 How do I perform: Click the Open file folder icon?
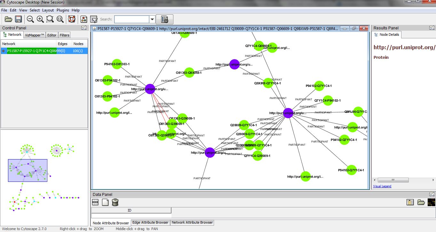coord(8,19)
